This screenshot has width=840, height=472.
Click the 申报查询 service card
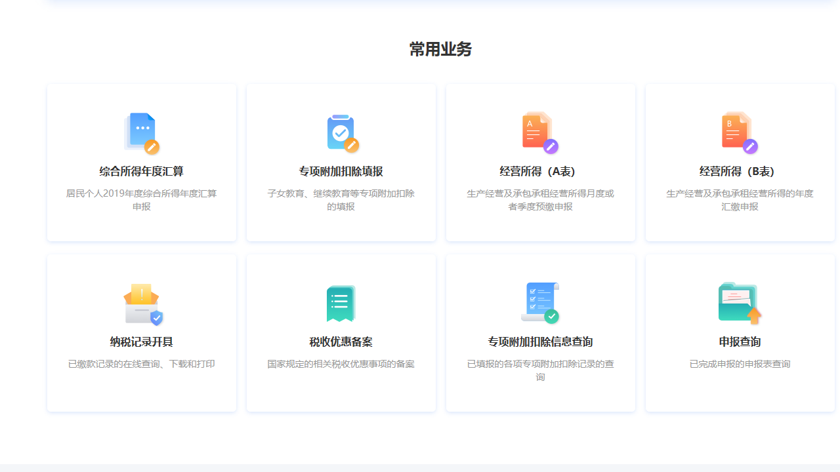[740, 332]
